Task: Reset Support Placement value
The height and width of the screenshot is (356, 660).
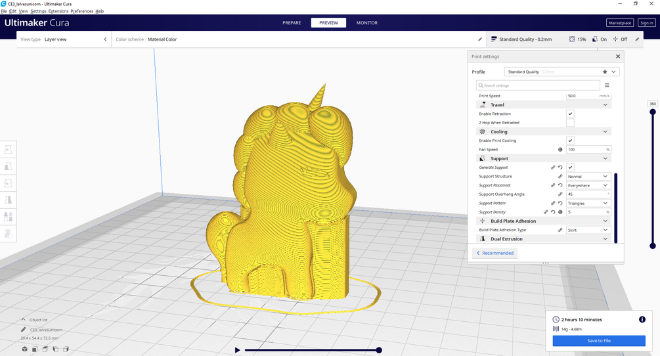Action: point(560,185)
